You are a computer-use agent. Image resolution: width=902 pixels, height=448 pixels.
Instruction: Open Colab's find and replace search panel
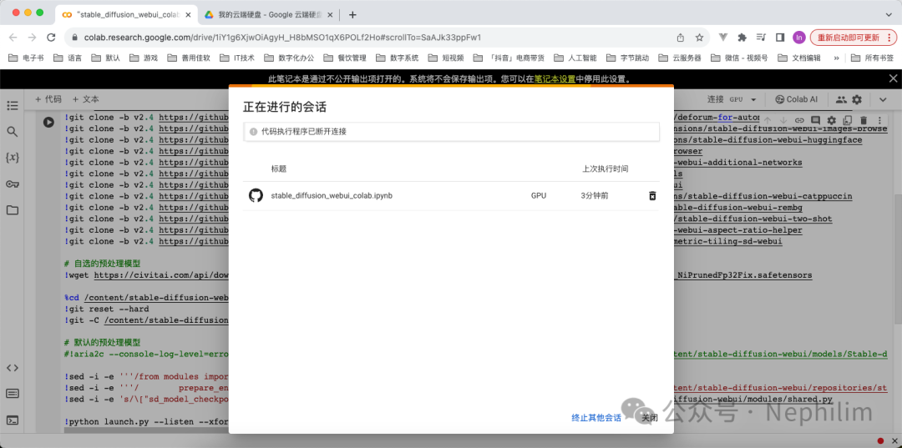tap(12, 132)
